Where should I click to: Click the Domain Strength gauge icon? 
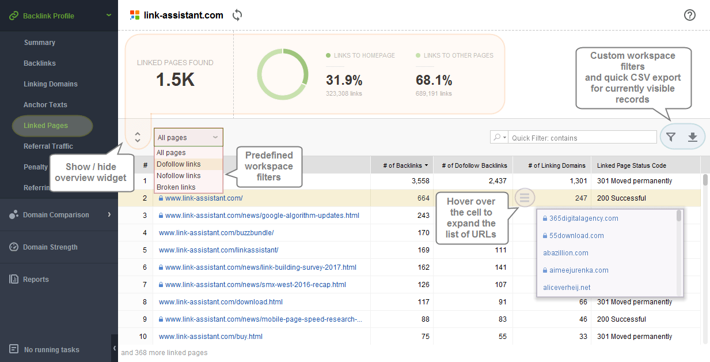pos(14,247)
